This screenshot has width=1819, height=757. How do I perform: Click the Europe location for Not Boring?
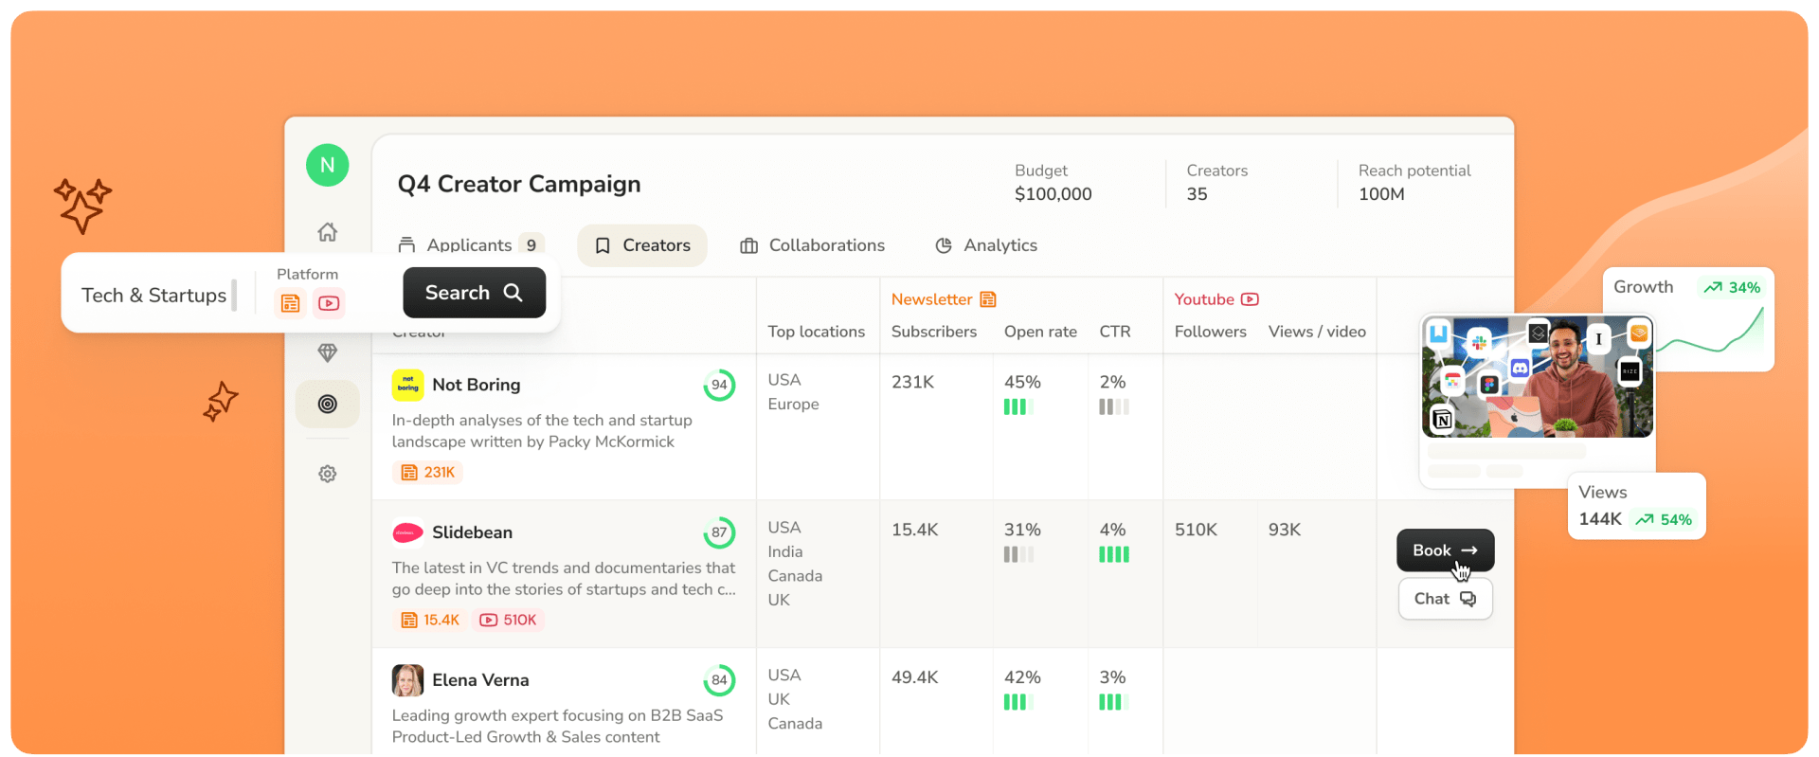tap(794, 404)
